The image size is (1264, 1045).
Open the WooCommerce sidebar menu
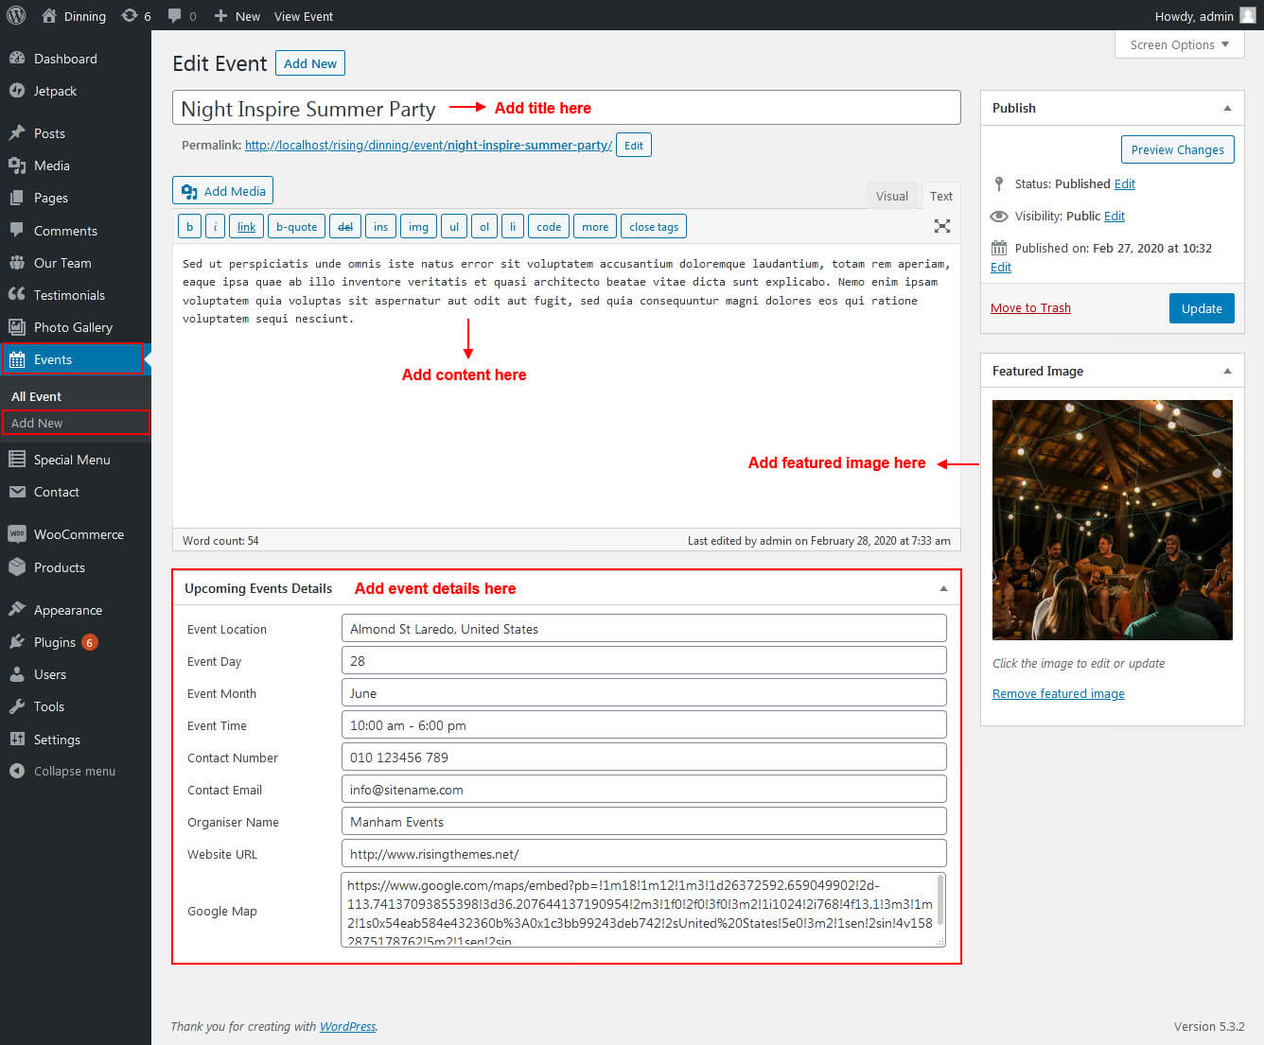[79, 534]
